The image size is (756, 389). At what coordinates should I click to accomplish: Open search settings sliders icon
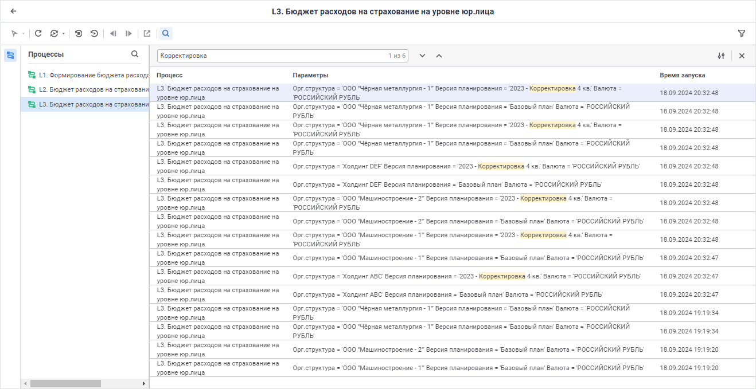[721, 56]
